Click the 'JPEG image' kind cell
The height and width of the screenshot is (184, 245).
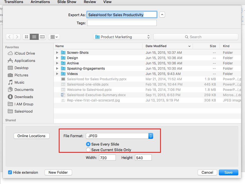pyautogui.click(x=232, y=100)
